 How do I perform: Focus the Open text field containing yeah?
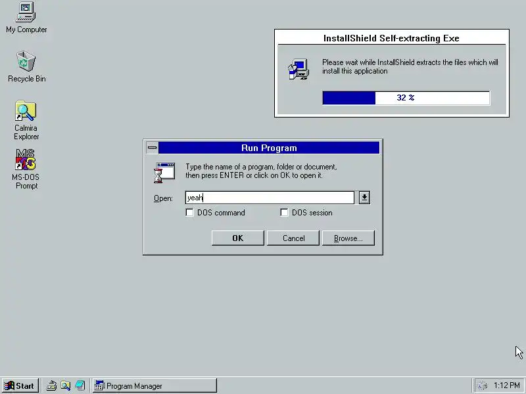click(270, 198)
